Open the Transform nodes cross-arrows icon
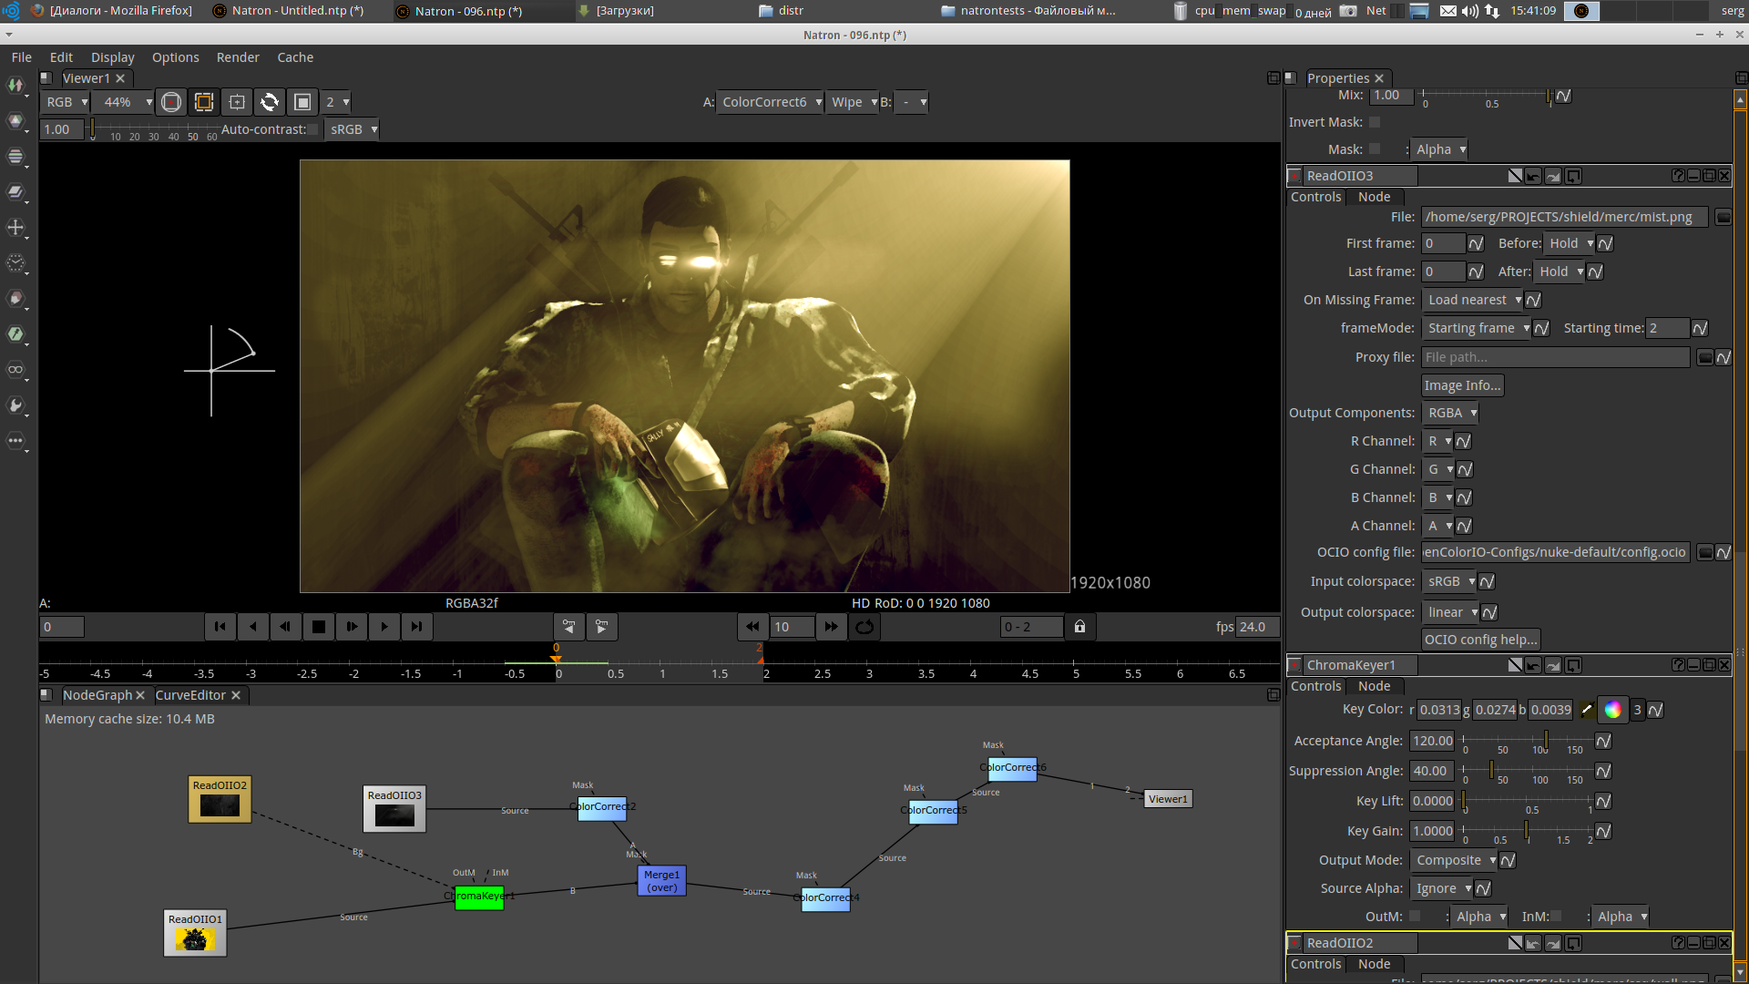The height and width of the screenshot is (984, 1749). click(15, 228)
